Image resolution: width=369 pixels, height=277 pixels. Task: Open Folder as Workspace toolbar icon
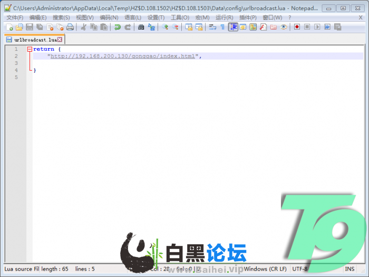click(x=273, y=27)
